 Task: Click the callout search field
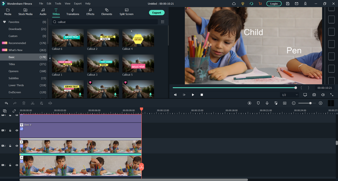click(105, 22)
